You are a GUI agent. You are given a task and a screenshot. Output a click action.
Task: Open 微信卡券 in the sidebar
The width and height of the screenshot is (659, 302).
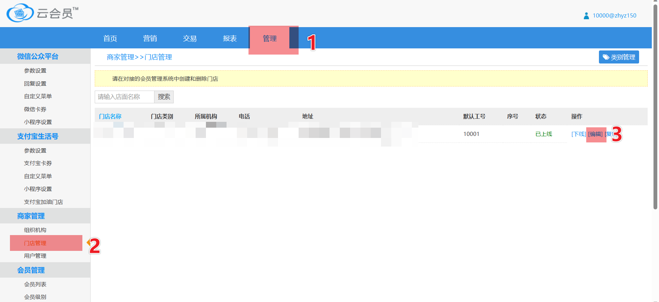[35, 109]
